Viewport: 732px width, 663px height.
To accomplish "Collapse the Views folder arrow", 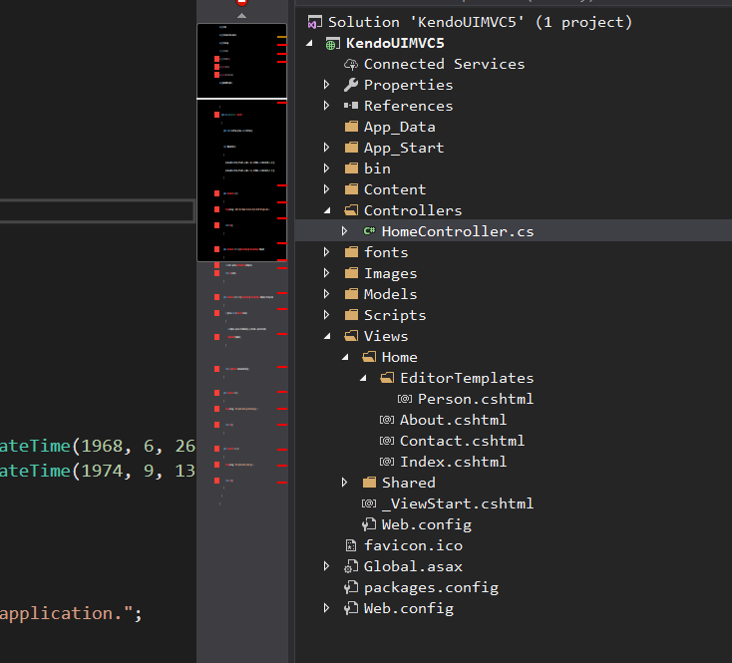I will [x=327, y=336].
